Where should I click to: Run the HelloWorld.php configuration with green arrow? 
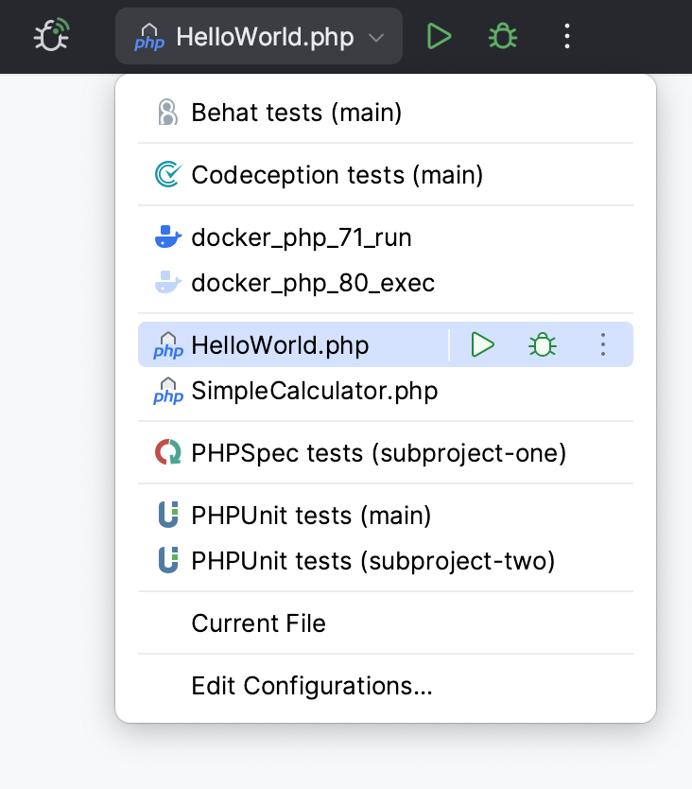pos(439,36)
